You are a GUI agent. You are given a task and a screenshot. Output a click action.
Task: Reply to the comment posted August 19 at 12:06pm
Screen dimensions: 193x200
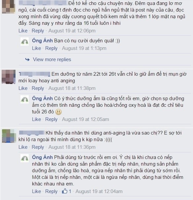click(x=38, y=31)
